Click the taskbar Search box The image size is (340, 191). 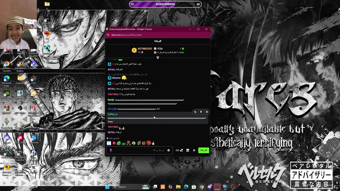click(x=131, y=187)
